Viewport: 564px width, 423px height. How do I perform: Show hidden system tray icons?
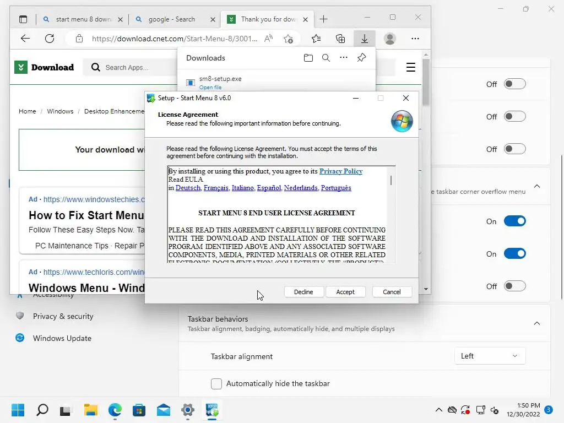coord(438,410)
